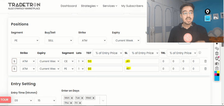
Task: Delete the PE position row
Action: pos(206,69)
